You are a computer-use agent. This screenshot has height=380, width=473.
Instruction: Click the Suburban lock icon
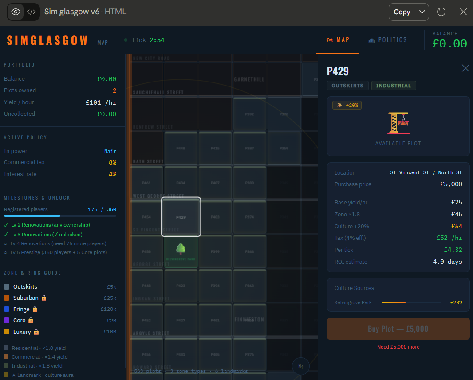44,298
